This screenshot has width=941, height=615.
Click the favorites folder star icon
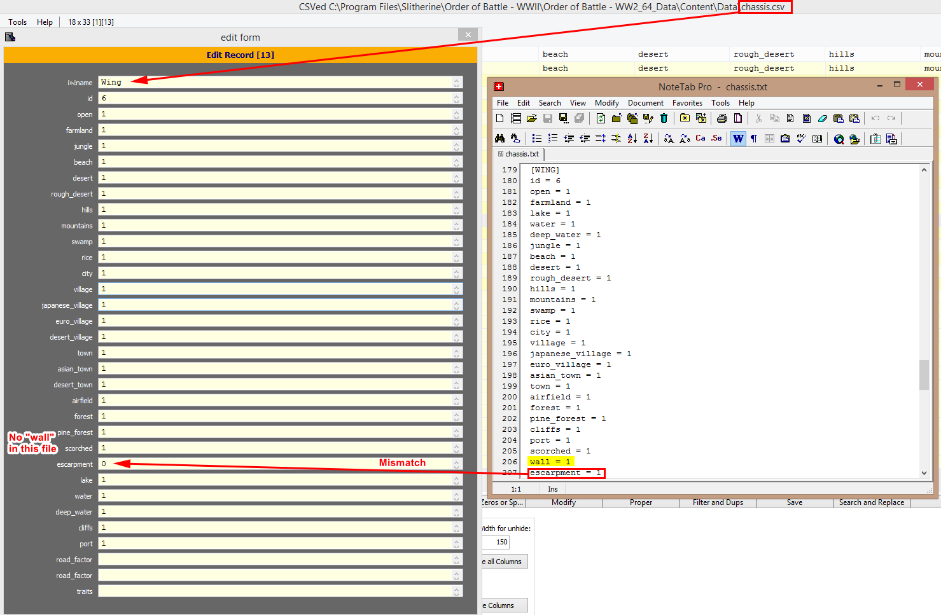[x=685, y=118]
